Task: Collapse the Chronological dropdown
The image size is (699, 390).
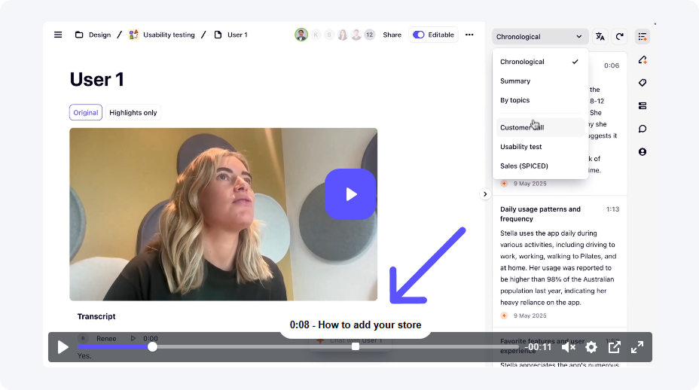Action: 540,36
